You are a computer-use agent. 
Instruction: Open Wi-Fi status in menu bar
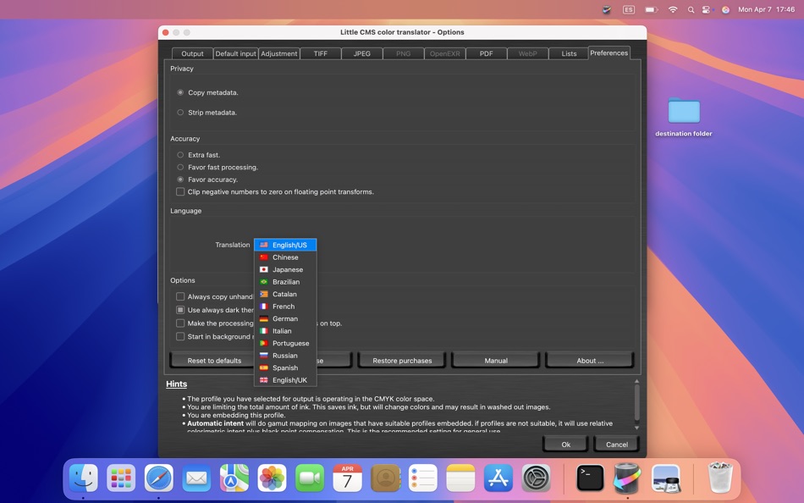click(x=673, y=9)
